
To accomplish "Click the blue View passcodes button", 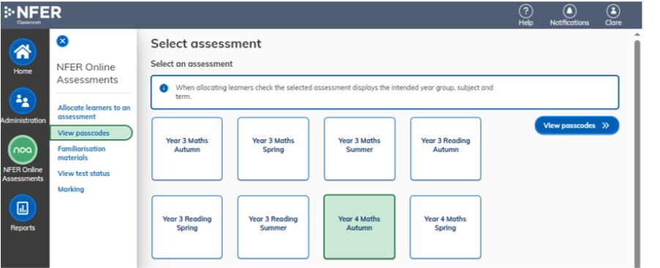I will click(576, 125).
